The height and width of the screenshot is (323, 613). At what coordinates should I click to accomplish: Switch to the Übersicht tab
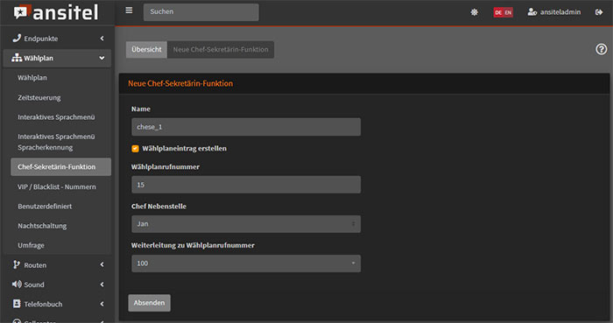pos(146,50)
